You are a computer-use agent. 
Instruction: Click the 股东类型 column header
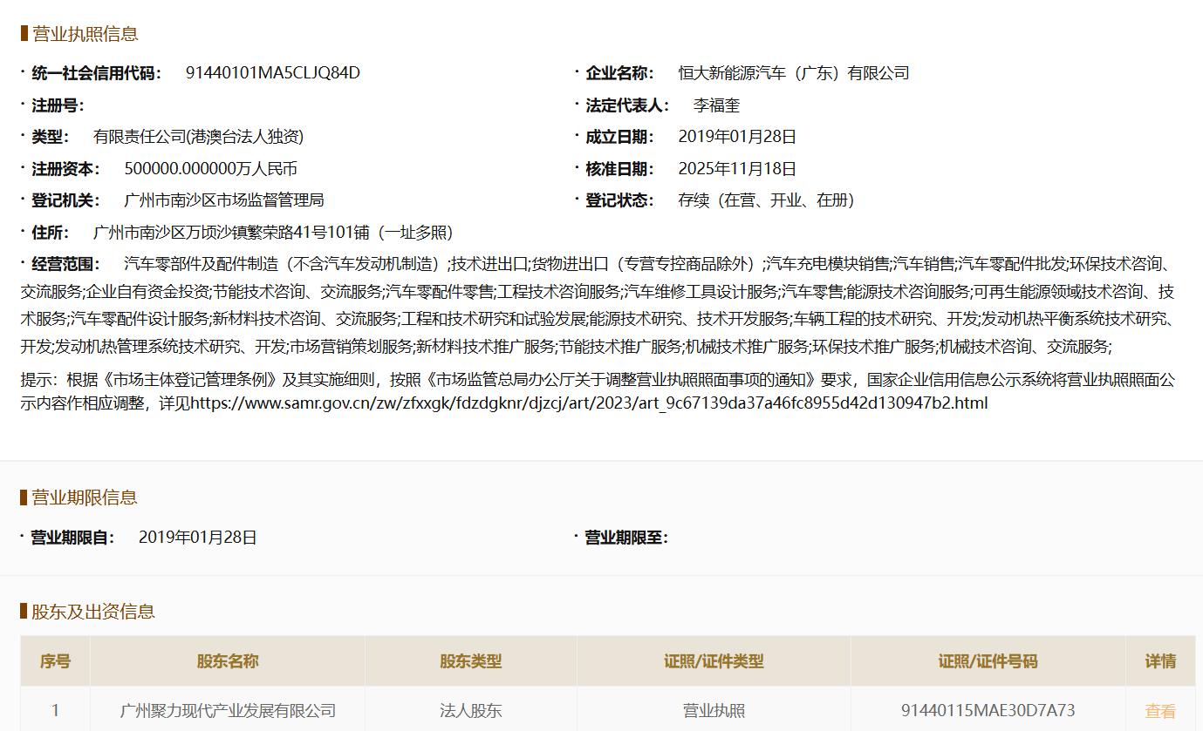pyautogui.click(x=471, y=661)
